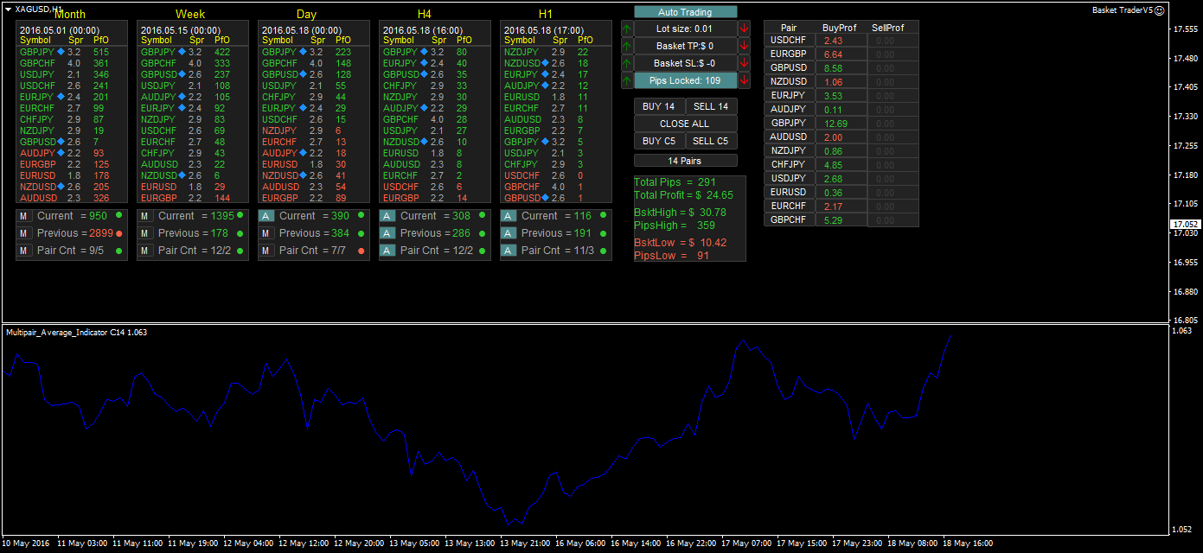The image size is (1203, 553).
Task: Select the USDJPY pair button in profit table
Action: click(789, 179)
